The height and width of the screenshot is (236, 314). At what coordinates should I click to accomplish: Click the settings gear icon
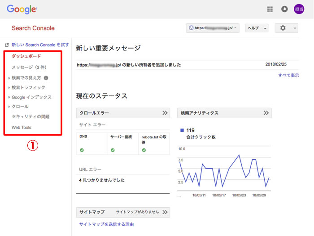click(286, 28)
